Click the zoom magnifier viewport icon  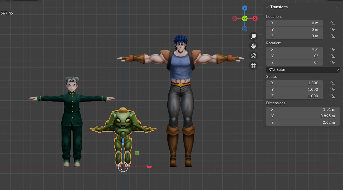click(x=253, y=36)
